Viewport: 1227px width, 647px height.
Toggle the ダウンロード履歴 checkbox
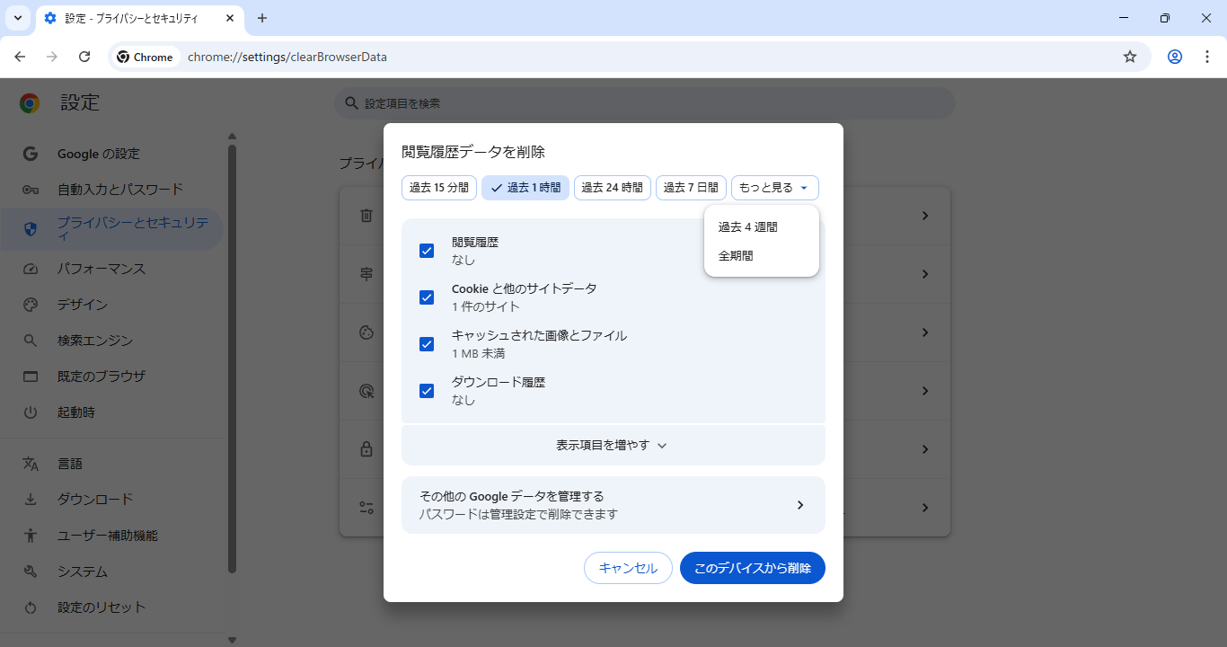tap(427, 391)
